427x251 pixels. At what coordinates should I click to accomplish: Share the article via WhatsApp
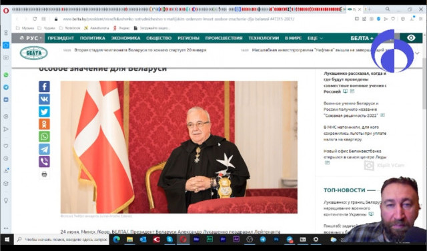pos(44,137)
